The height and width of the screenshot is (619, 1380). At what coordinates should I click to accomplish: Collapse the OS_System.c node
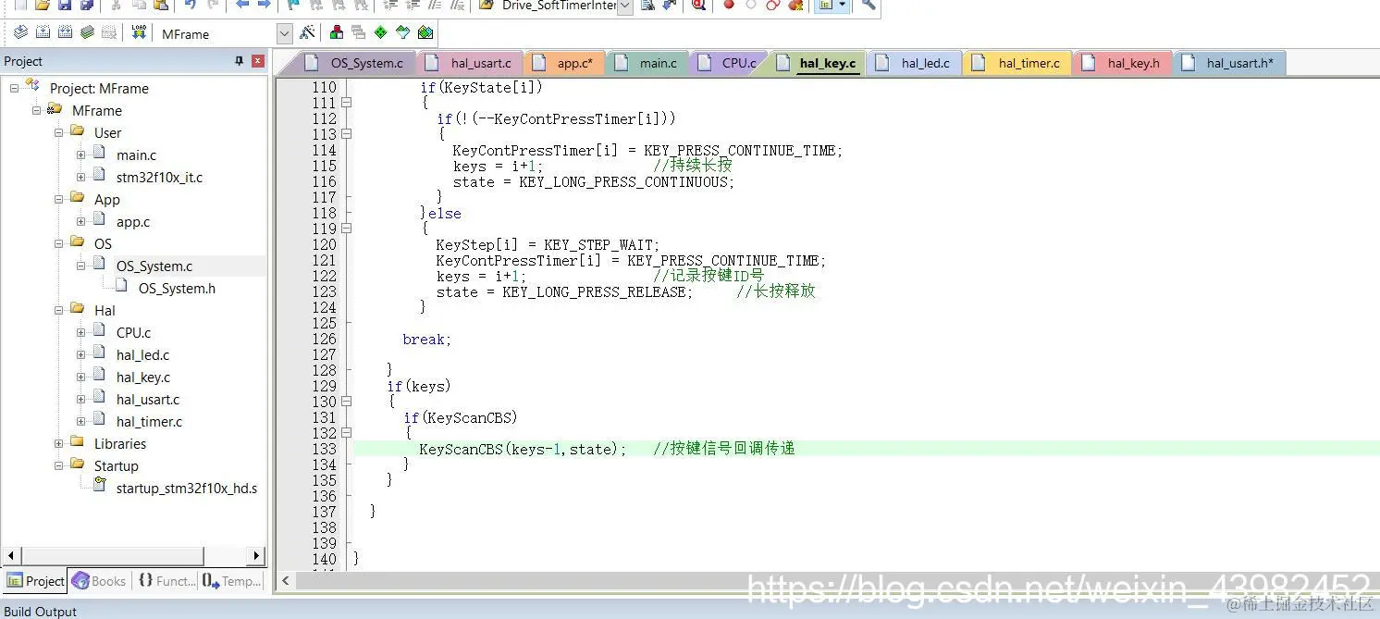[x=80, y=266]
